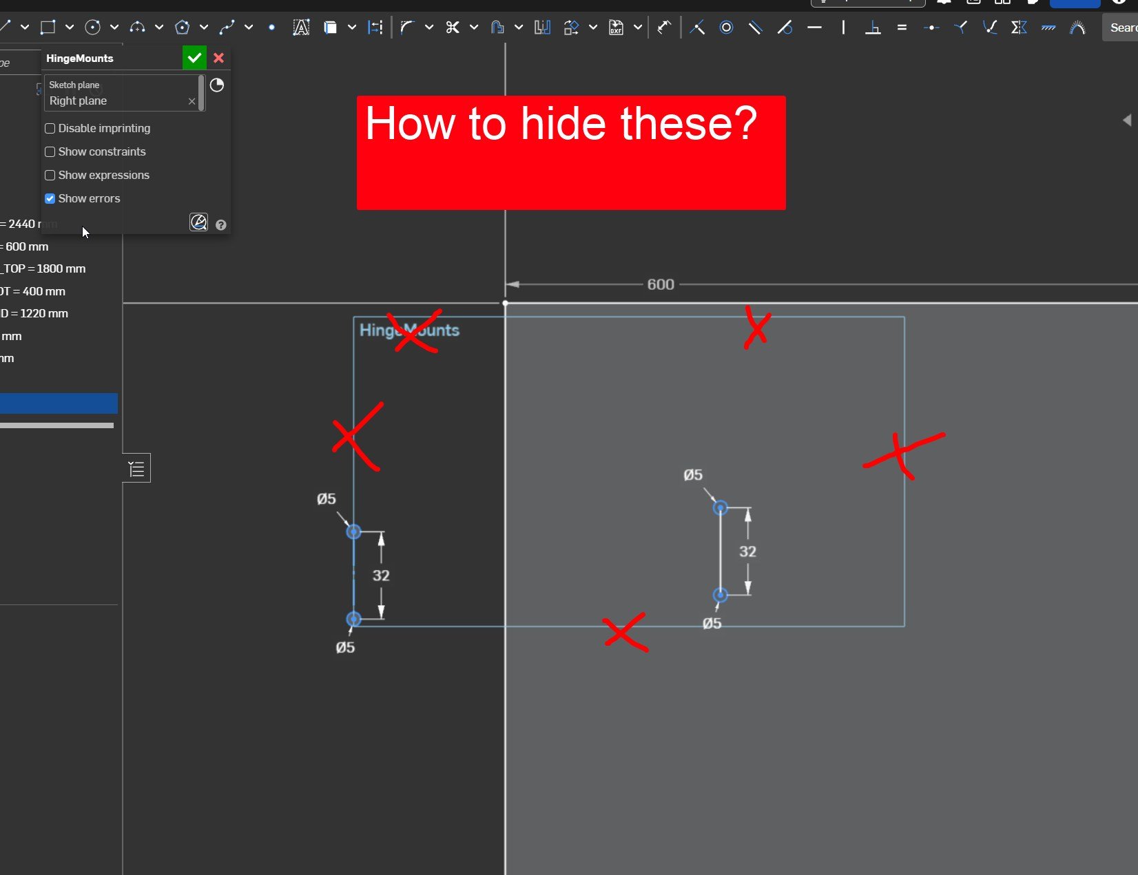Select the Spline sketch tool
1138x875 pixels.
tap(227, 27)
